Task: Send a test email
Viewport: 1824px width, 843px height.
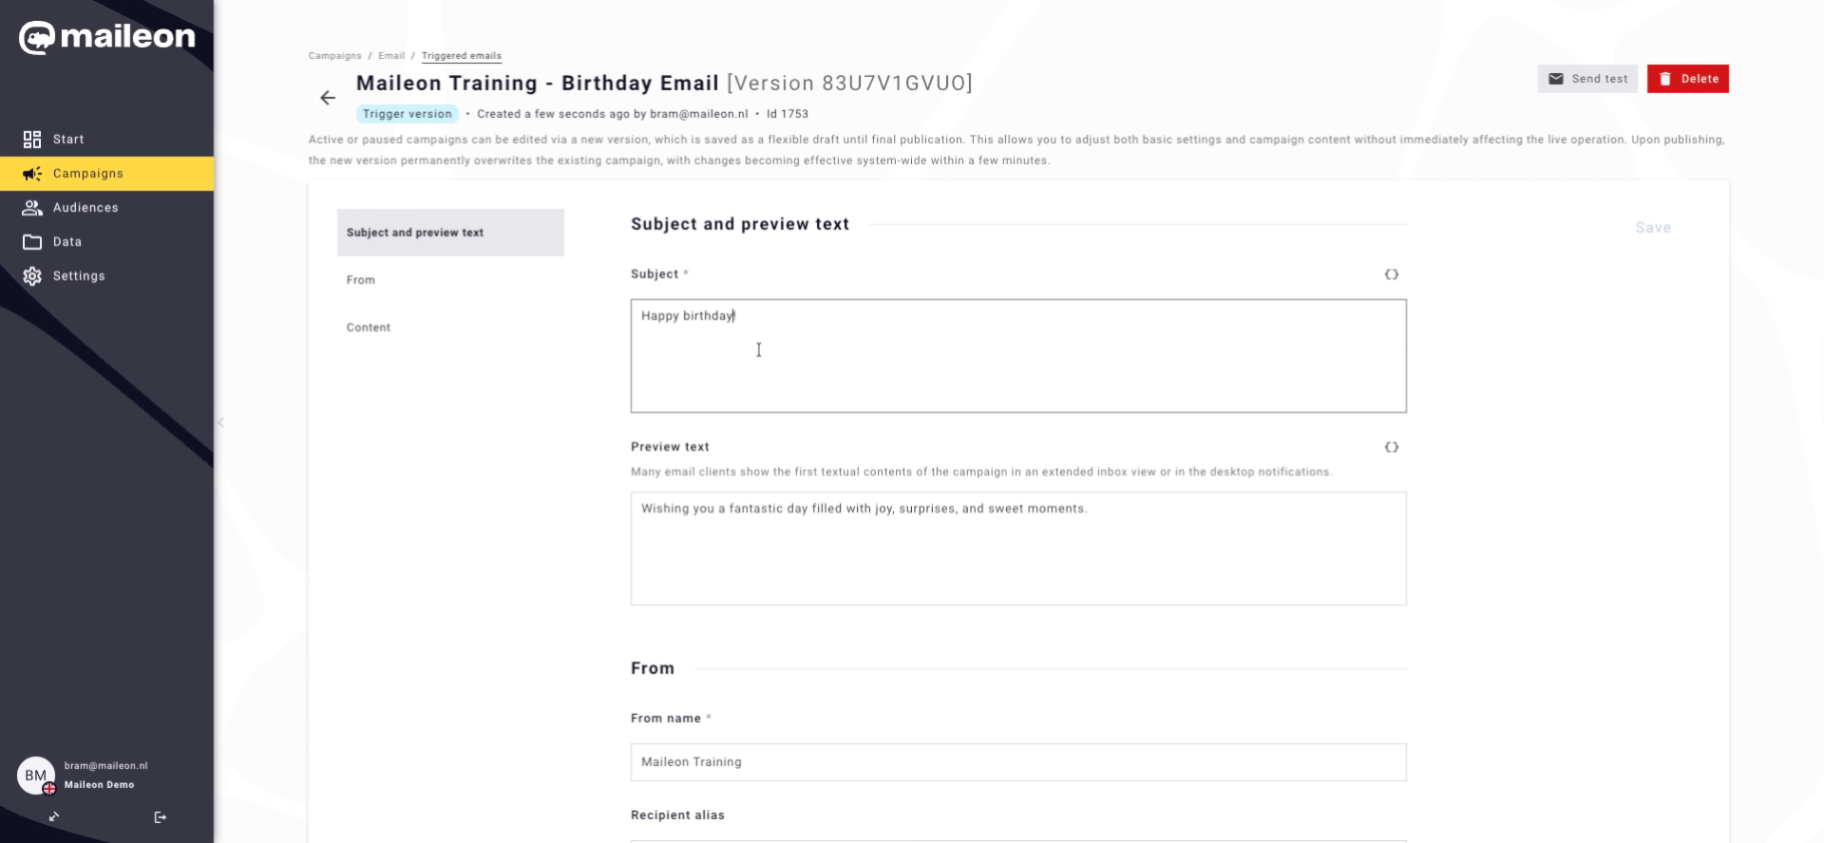Action: click(x=1586, y=79)
